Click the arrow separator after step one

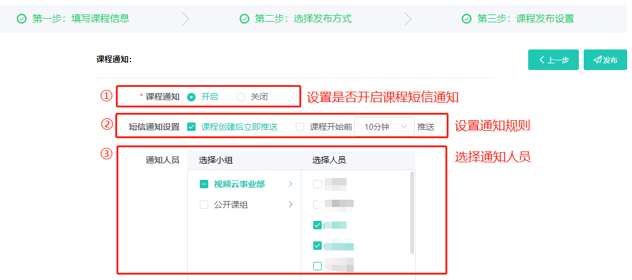pos(186,19)
